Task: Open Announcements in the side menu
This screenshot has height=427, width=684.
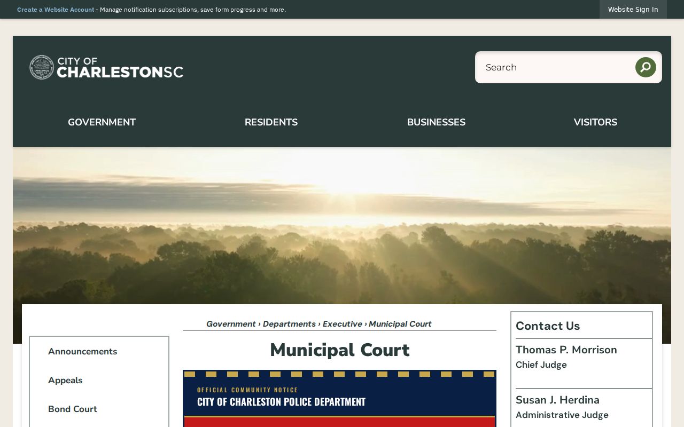Action: click(82, 351)
